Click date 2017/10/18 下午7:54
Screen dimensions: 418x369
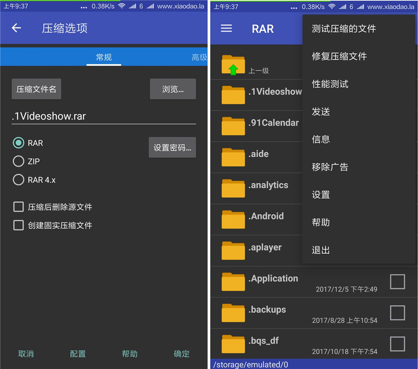click(345, 352)
